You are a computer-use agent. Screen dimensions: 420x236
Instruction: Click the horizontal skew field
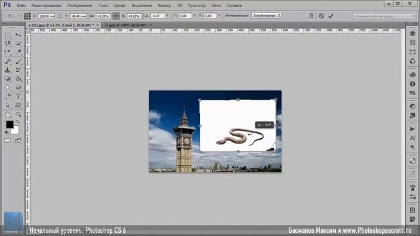tap(185, 16)
